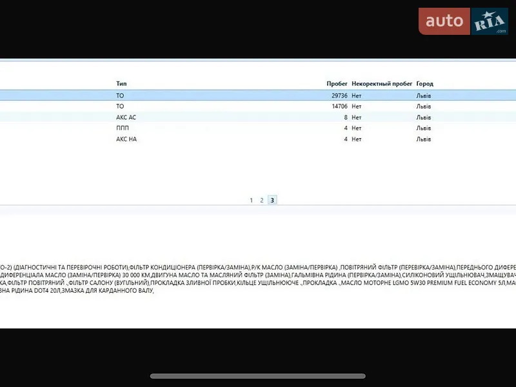Screen dimensions: 516x387
Task: Select the ППП service row
Action: (258, 128)
